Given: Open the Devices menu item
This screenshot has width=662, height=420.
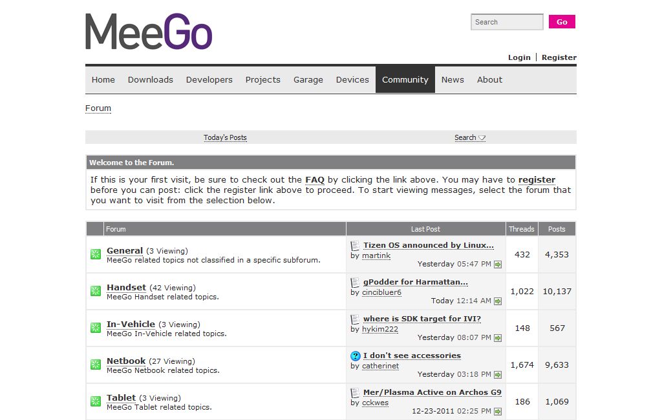Looking at the screenshot, I should point(352,79).
